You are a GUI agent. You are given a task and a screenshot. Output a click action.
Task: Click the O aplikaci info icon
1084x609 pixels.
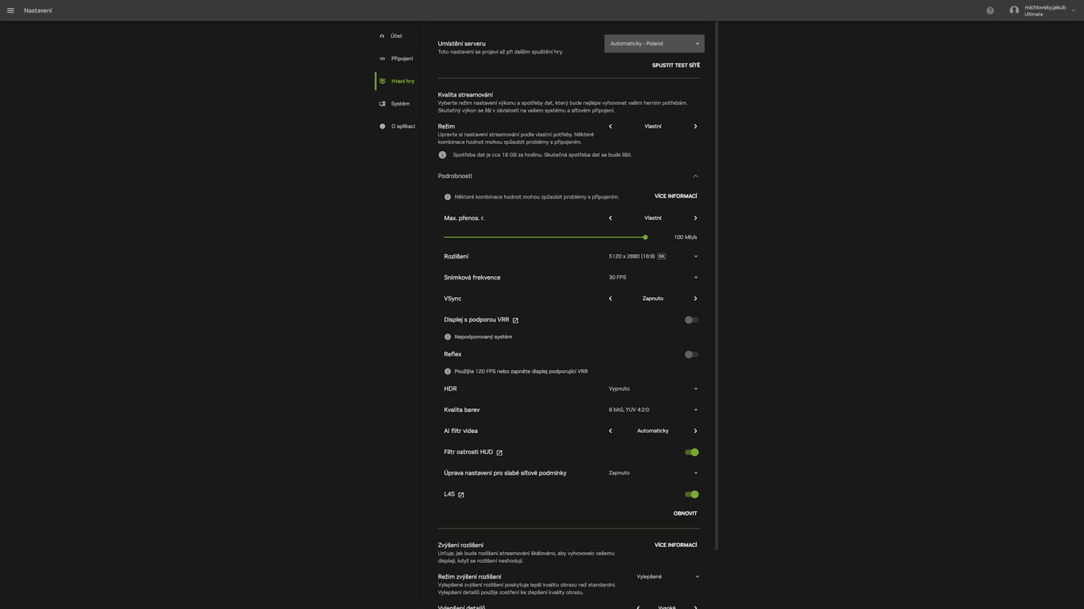[382, 126]
